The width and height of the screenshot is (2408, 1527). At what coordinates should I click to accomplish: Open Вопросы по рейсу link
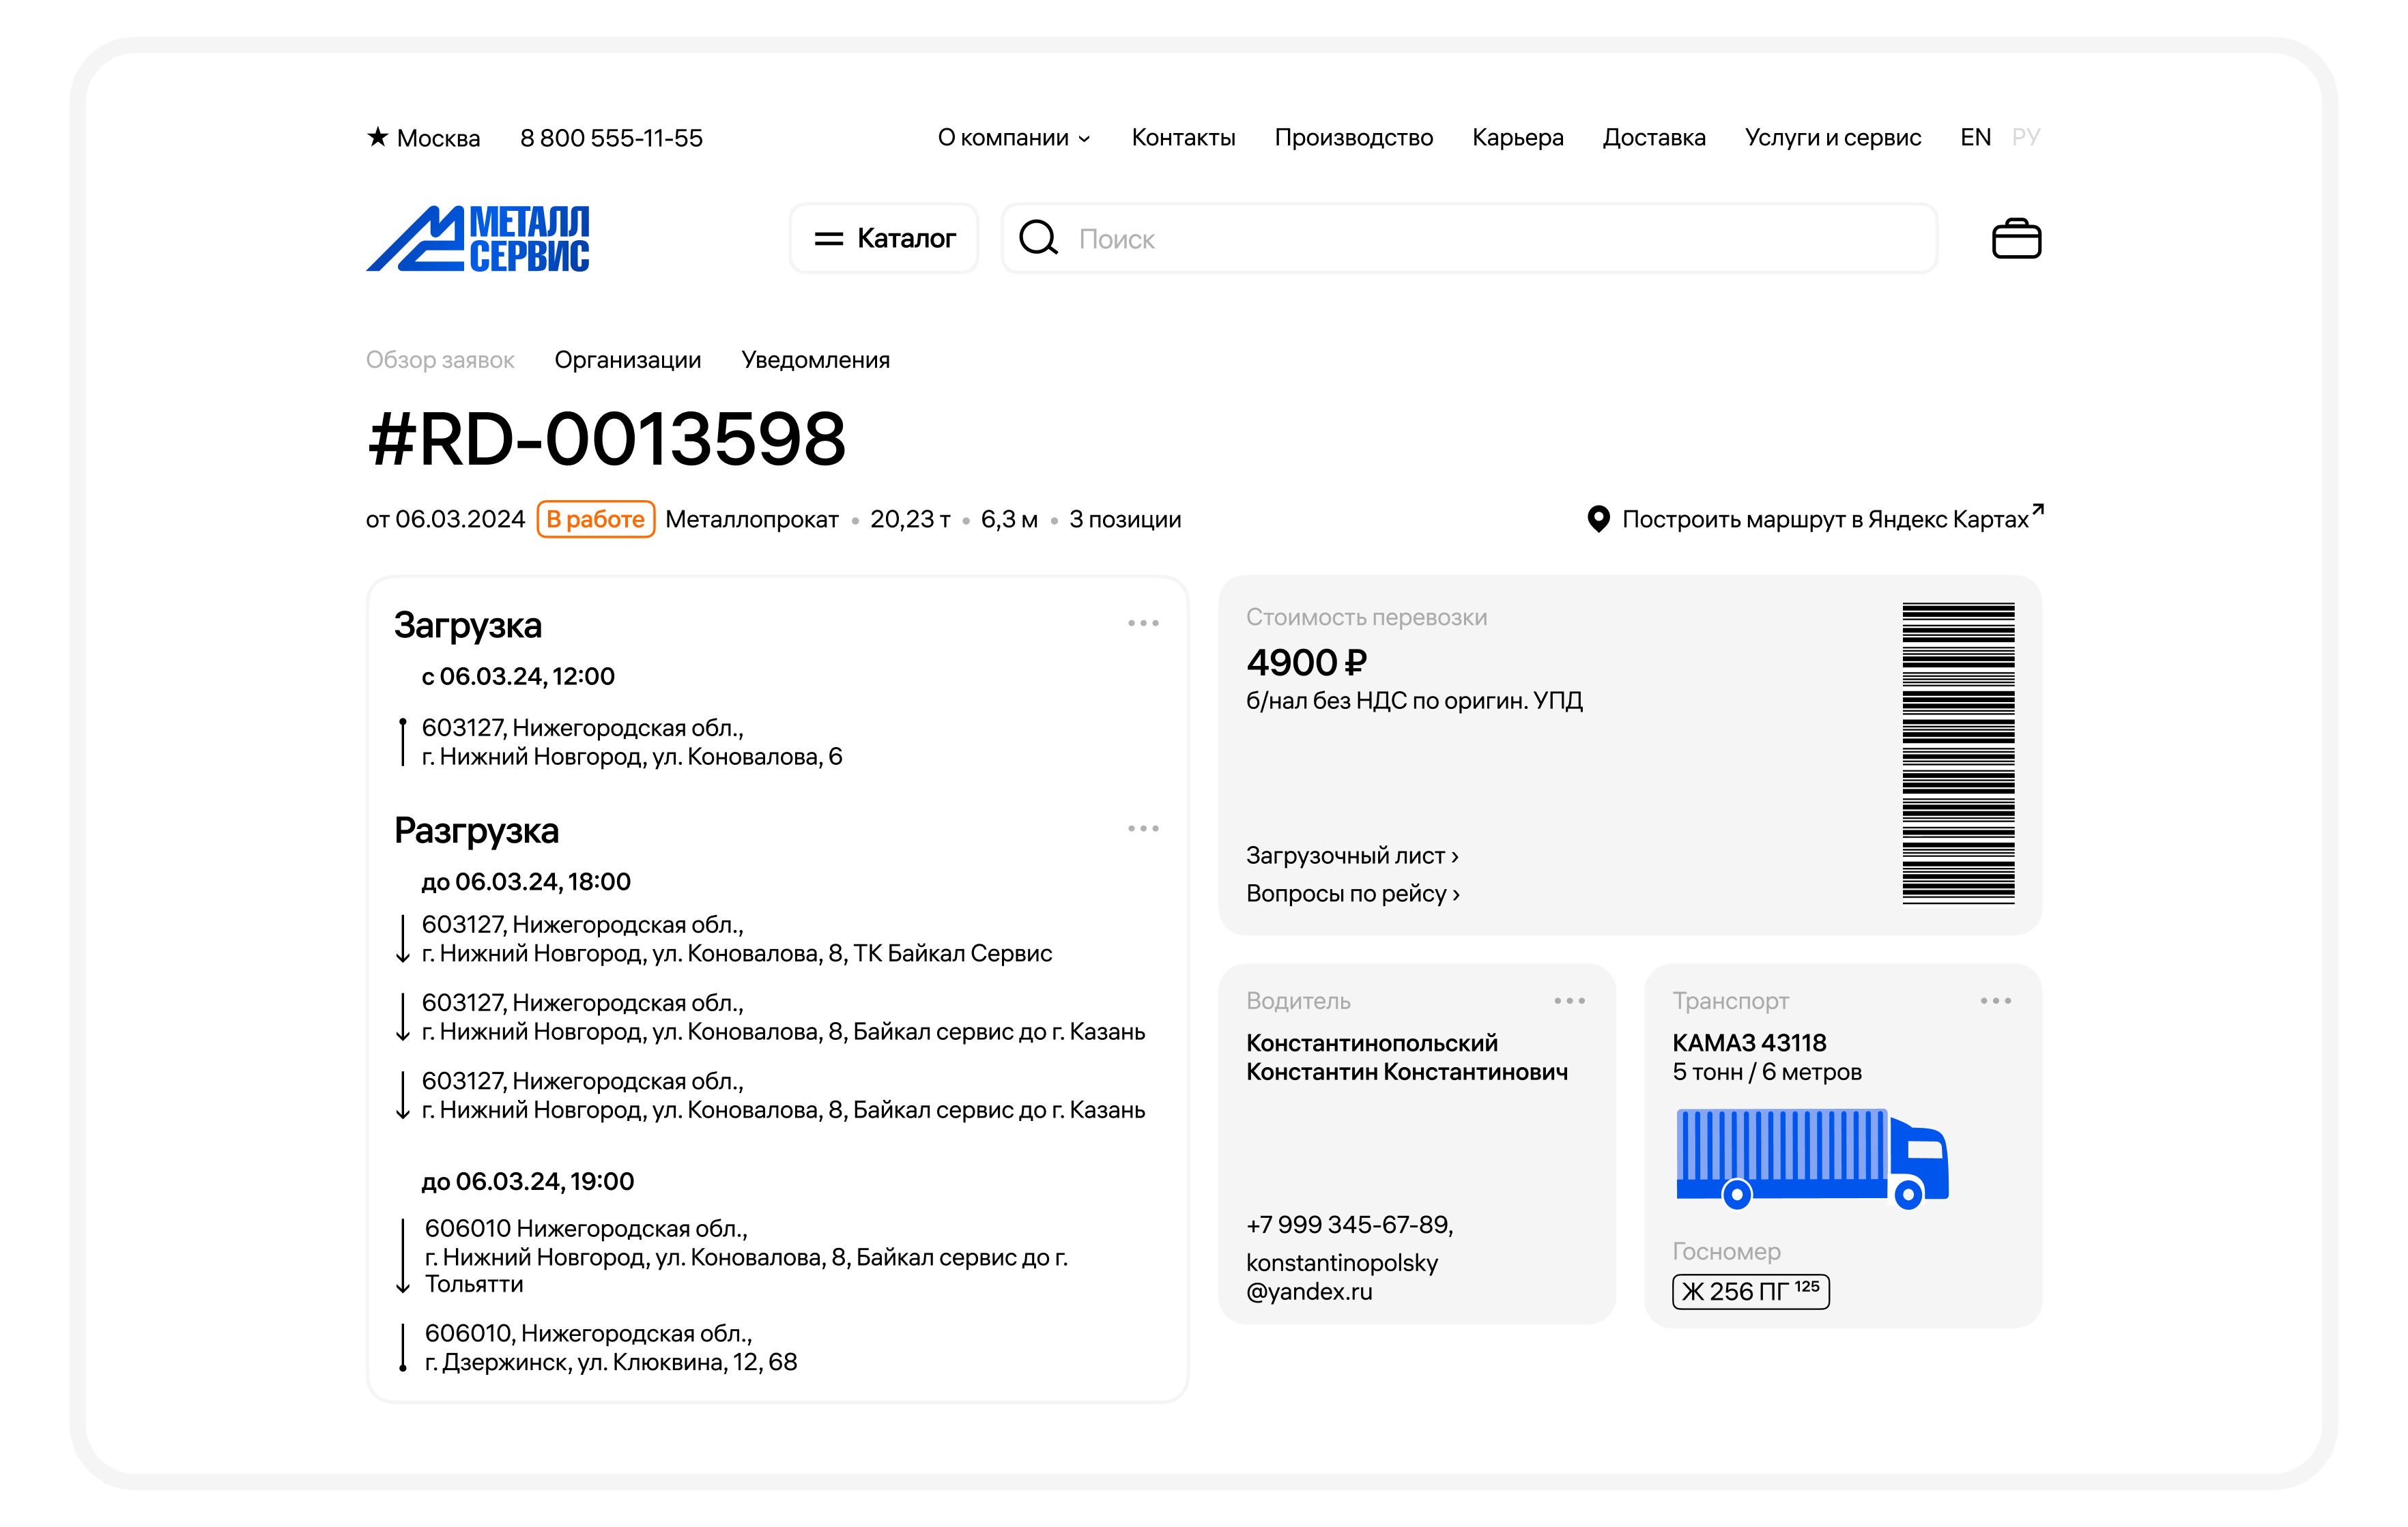tap(1352, 893)
